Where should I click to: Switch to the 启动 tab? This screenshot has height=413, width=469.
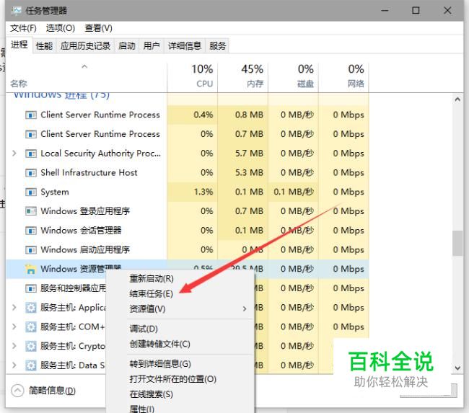pos(126,46)
